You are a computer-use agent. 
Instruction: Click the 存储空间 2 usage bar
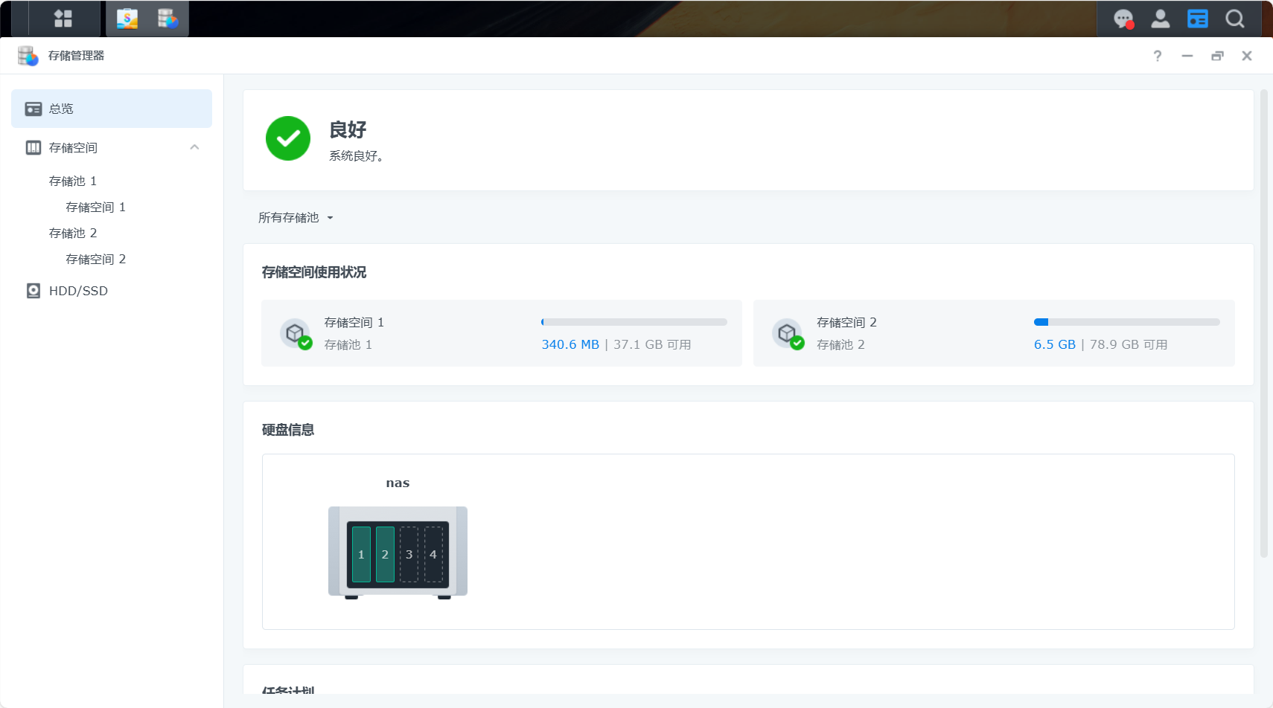coord(1126,322)
